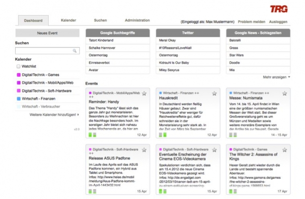Viewport: 305px width, 199px height.
Task: Click the Suchen search input field
Action: tap(44, 50)
